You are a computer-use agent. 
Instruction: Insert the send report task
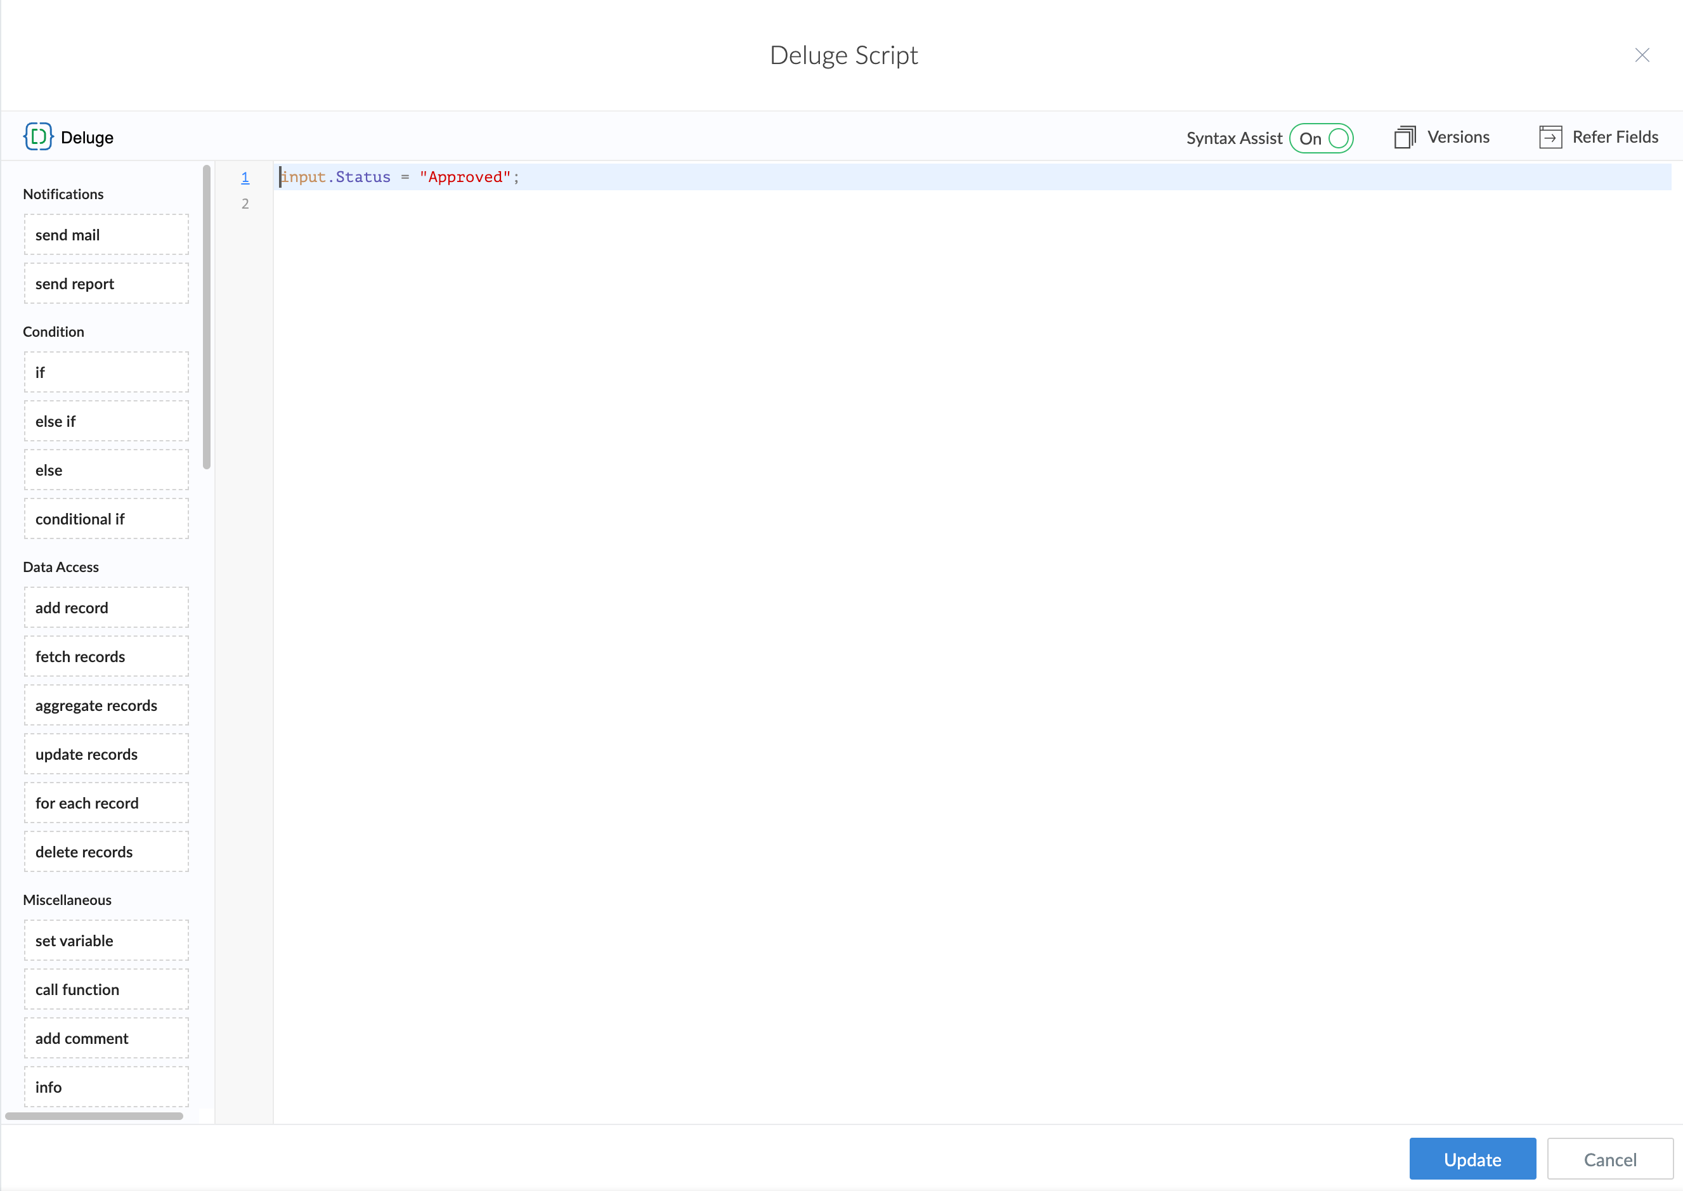point(107,284)
